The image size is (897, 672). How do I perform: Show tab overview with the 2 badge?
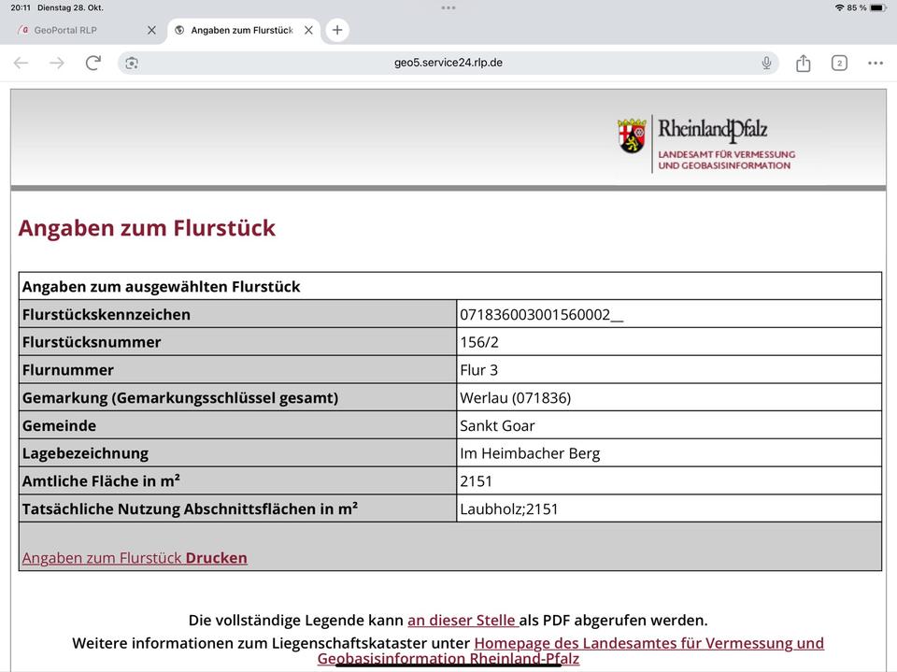coord(839,63)
